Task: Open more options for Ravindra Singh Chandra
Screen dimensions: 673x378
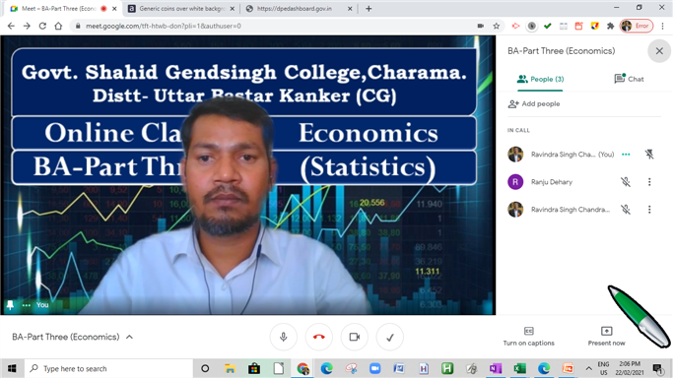Action: [649, 210]
